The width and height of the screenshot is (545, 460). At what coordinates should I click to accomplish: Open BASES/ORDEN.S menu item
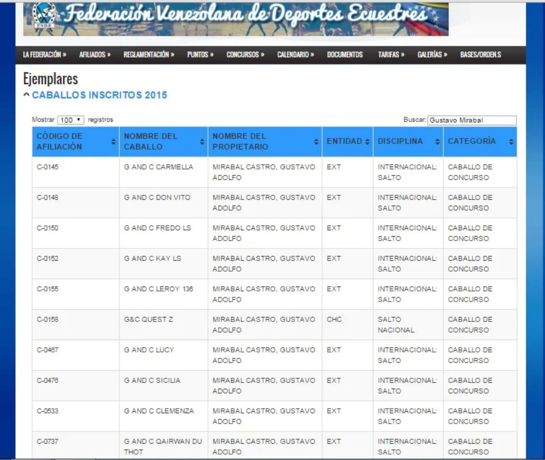(481, 54)
